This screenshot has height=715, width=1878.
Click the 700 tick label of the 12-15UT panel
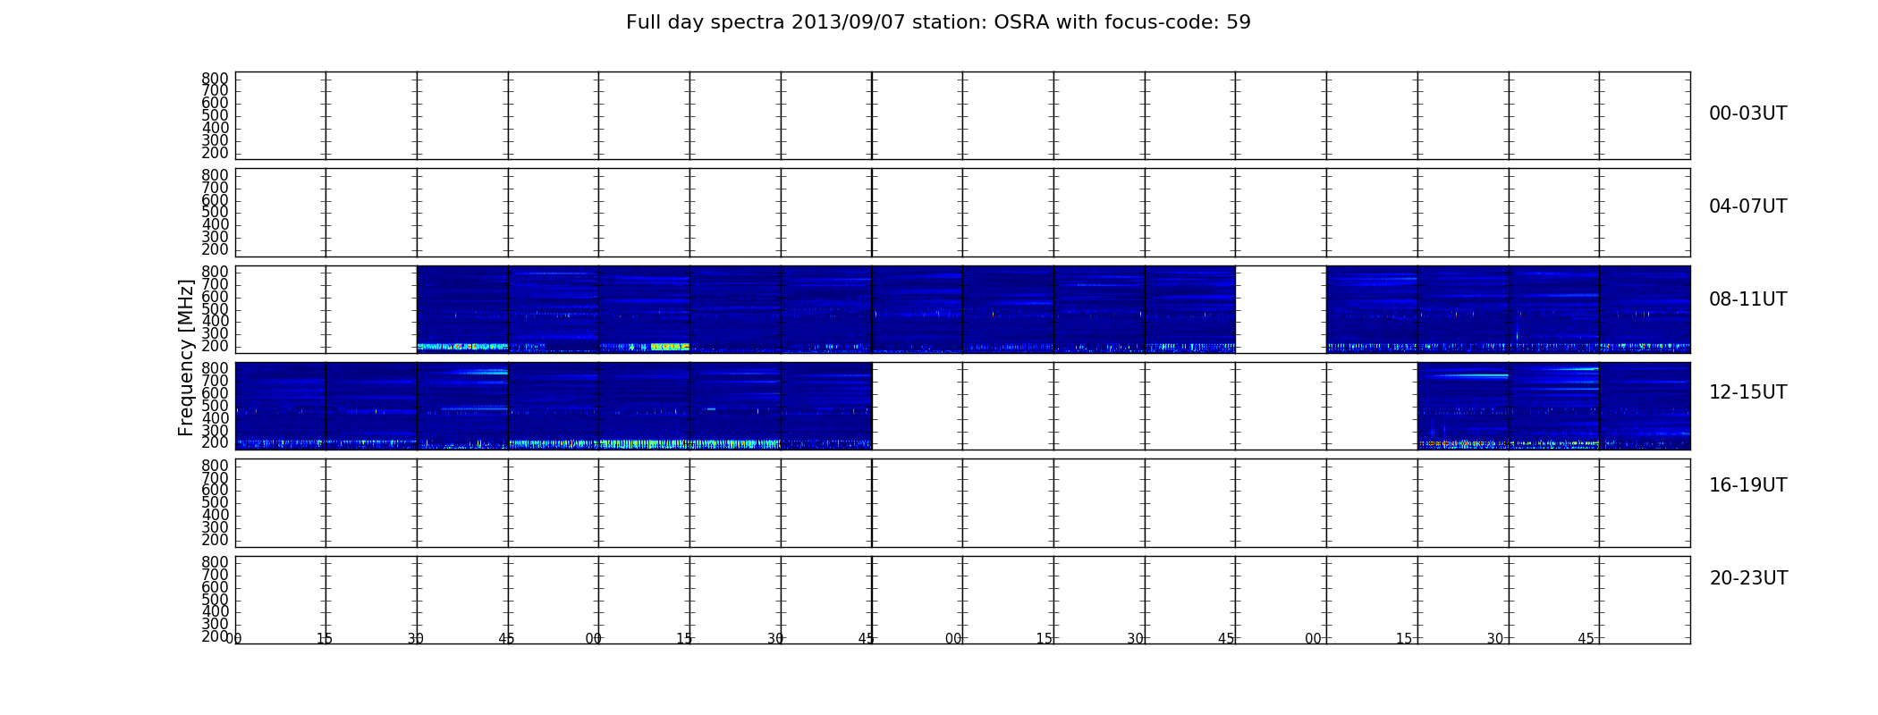tap(215, 381)
